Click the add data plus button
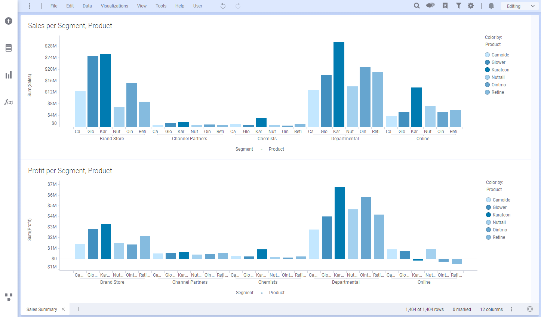This screenshot has height=317, width=541. tap(8, 21)
